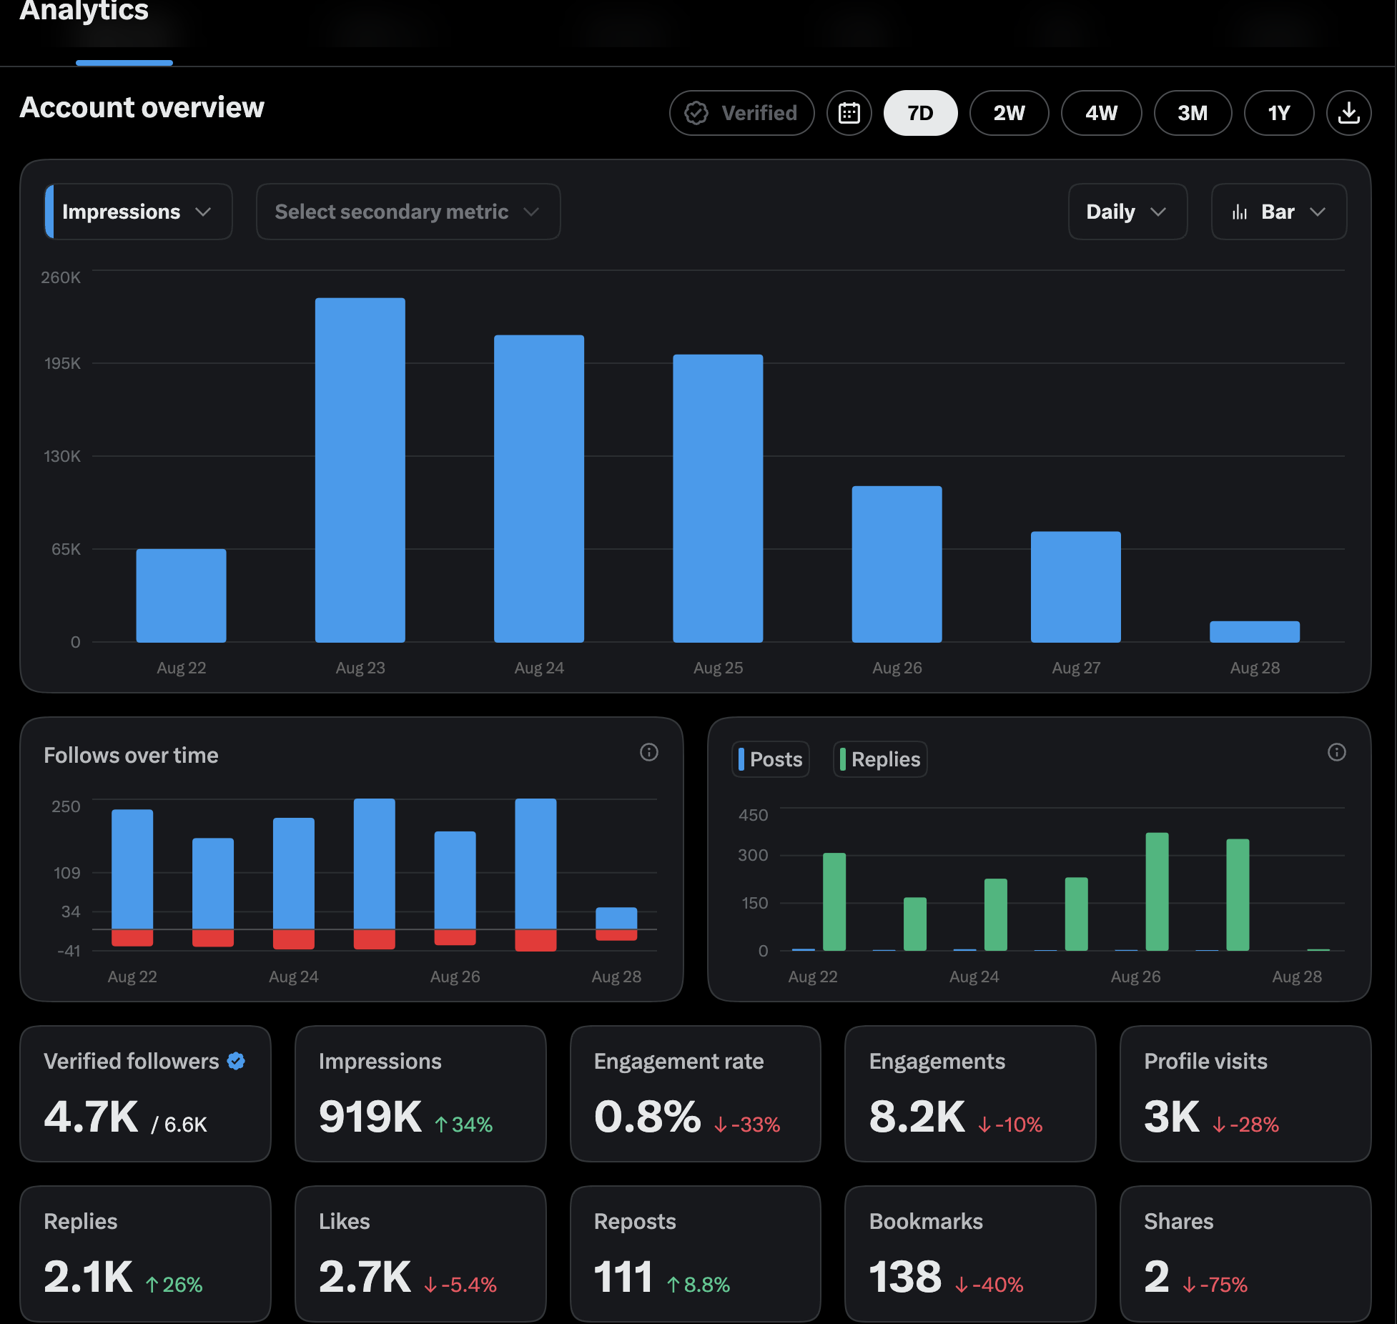This screenshot has width=1397, height=1324.
Task: Choose the 4W time range
Action: coord(1101,113)
